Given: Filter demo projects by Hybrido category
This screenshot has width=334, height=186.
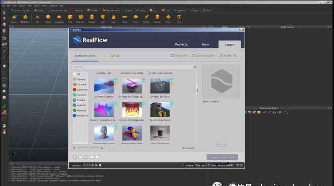Looking at the screenshot, I should click(80, 105).
